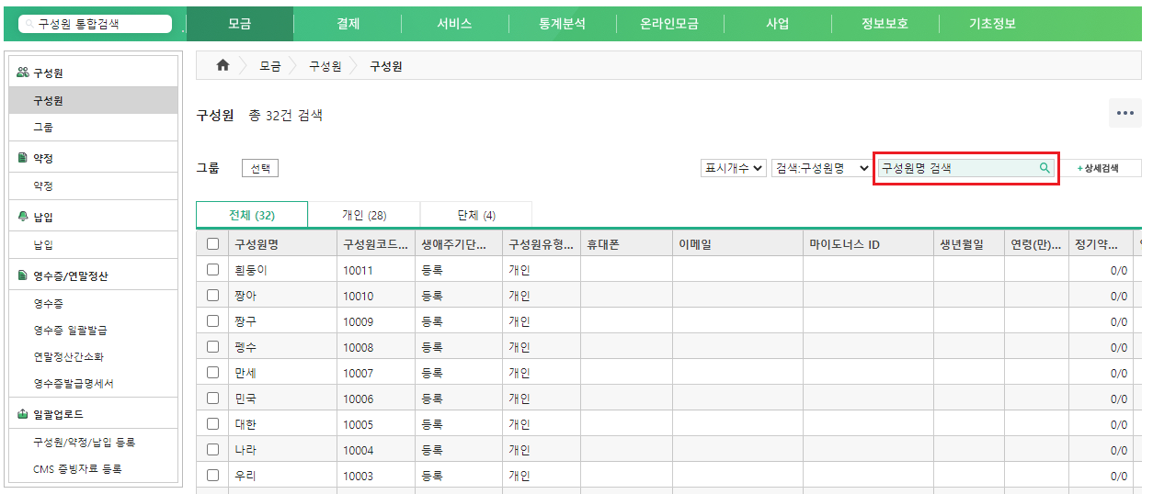Open the 결제 top menu

348,24
